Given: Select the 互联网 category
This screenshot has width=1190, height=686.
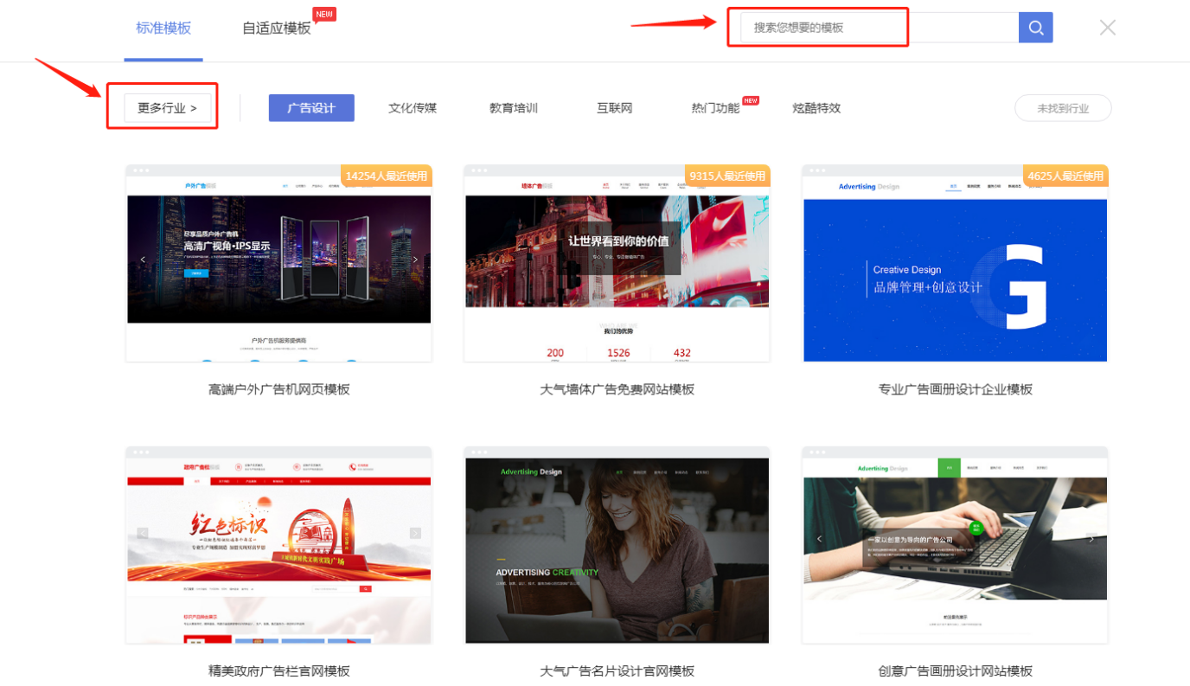Looking at the screenshot, I should (x=614, y=108).
